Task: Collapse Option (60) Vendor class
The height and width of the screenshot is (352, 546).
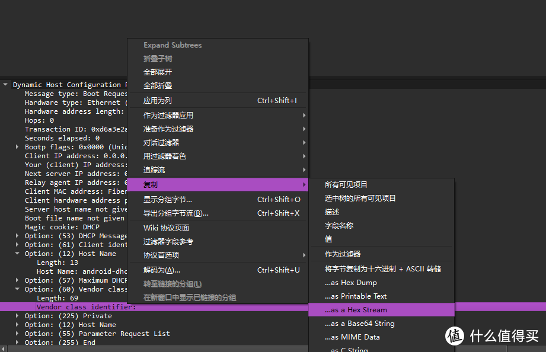Action: pyautogui.click(x=17, y=289)
